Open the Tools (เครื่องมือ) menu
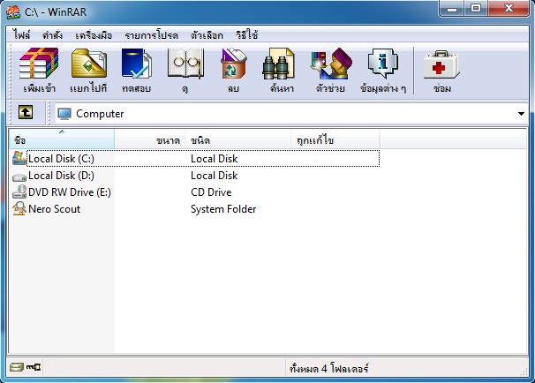The width and height of the screenshot is (535, 383). pyautogui.click(x=94, y=34)
